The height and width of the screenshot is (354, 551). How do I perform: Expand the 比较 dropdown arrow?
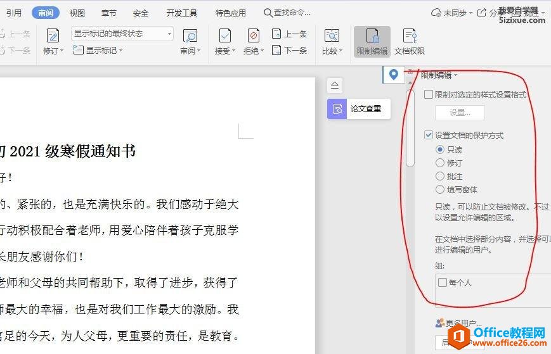click(341, 51)
